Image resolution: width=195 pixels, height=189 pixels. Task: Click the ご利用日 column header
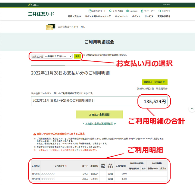click(x=36, y=166)
